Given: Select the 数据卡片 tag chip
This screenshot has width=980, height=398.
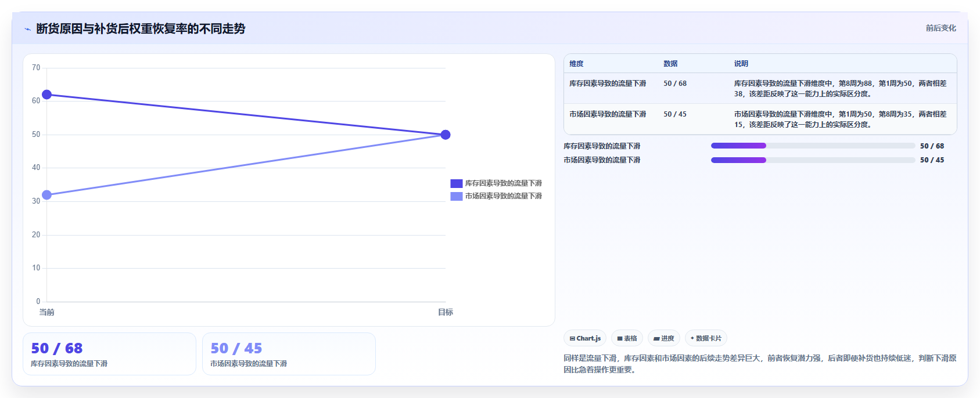Looking at the screenshot, I should click(706, 338).
